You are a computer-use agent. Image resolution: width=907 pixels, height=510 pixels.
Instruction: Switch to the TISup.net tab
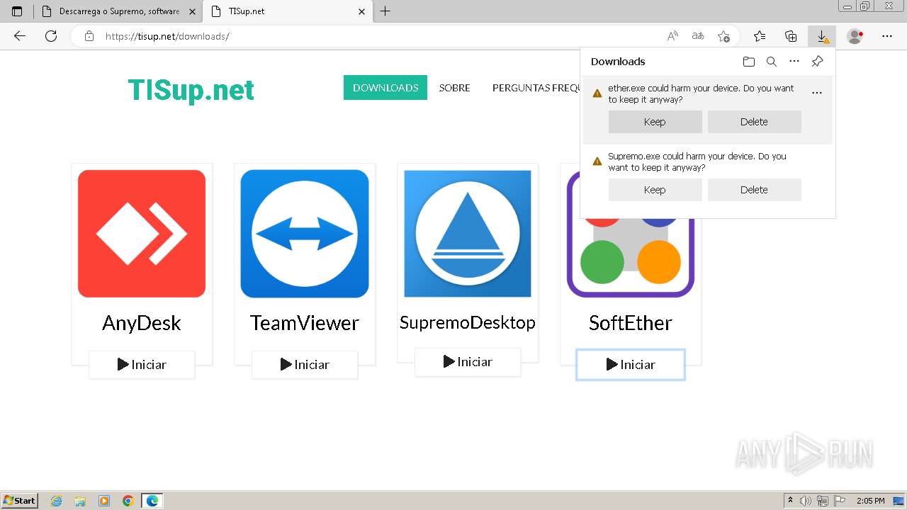click(x=287, y=11)
